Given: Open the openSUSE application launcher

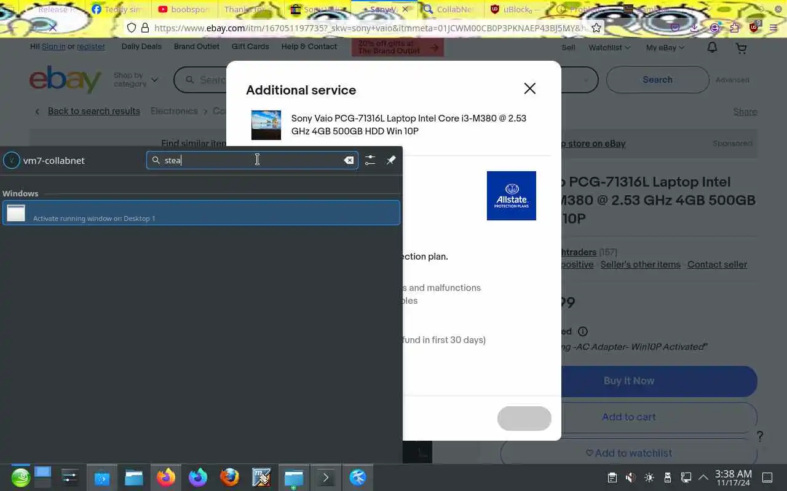Looking at the screenshot, I should tap(20, 477).
